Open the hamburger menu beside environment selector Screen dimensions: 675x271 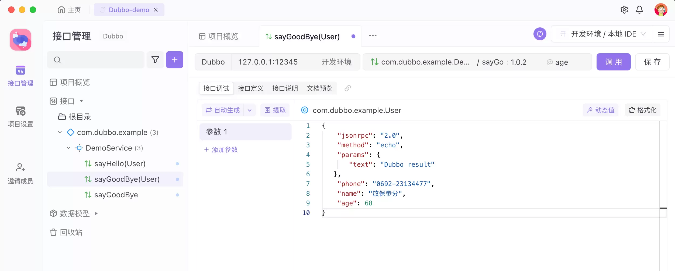click(x=661, y=34)
